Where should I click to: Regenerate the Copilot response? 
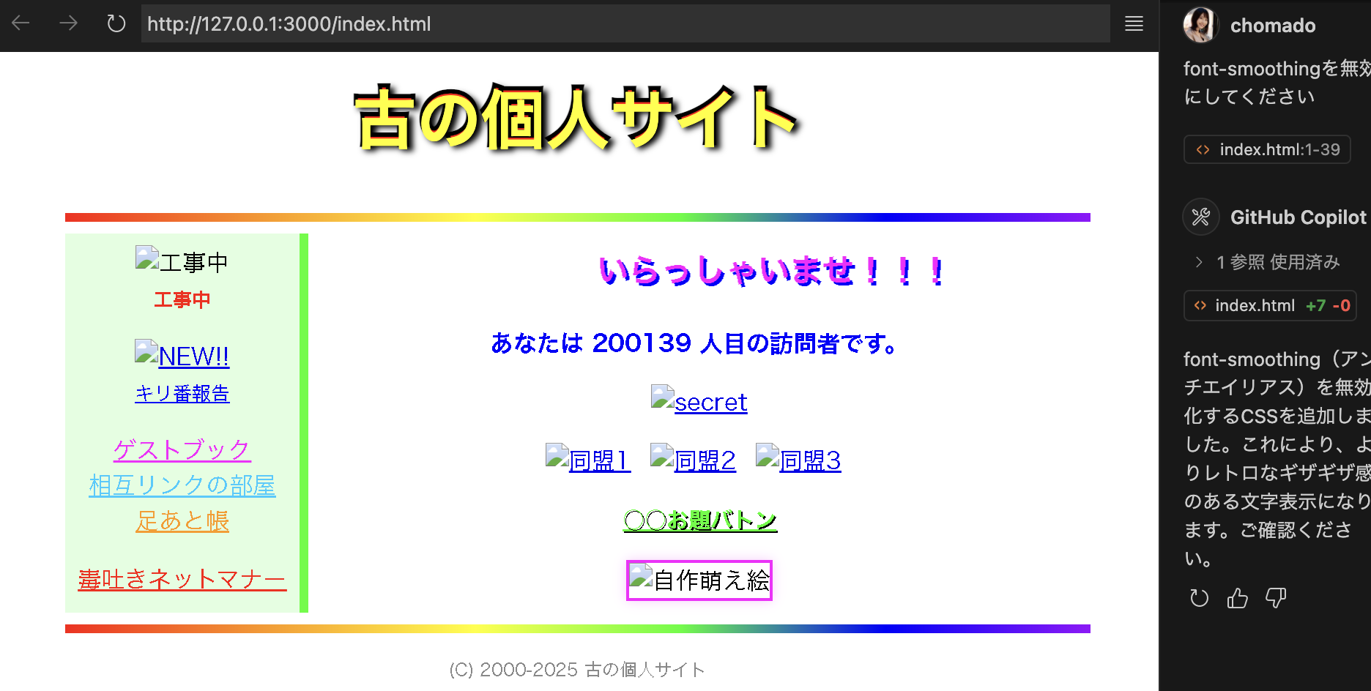click(x=1199, y=598)
